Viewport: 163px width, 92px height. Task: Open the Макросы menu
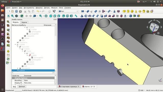pos(39,8)
